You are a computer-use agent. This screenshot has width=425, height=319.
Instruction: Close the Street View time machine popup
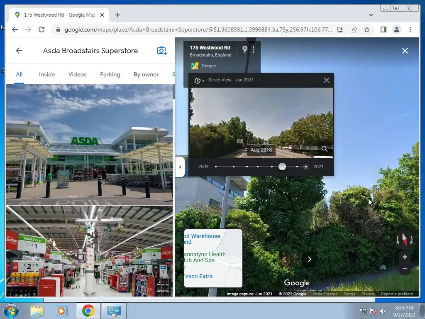[x=327, y=80]
